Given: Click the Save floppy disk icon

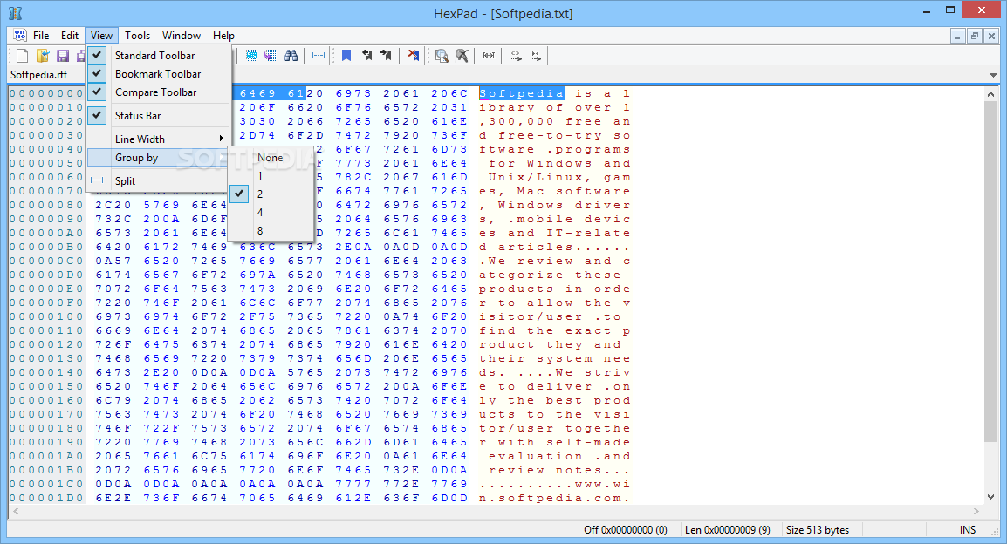Looking at the screenshot, I should pyautogui.click(x=62, y=56).
